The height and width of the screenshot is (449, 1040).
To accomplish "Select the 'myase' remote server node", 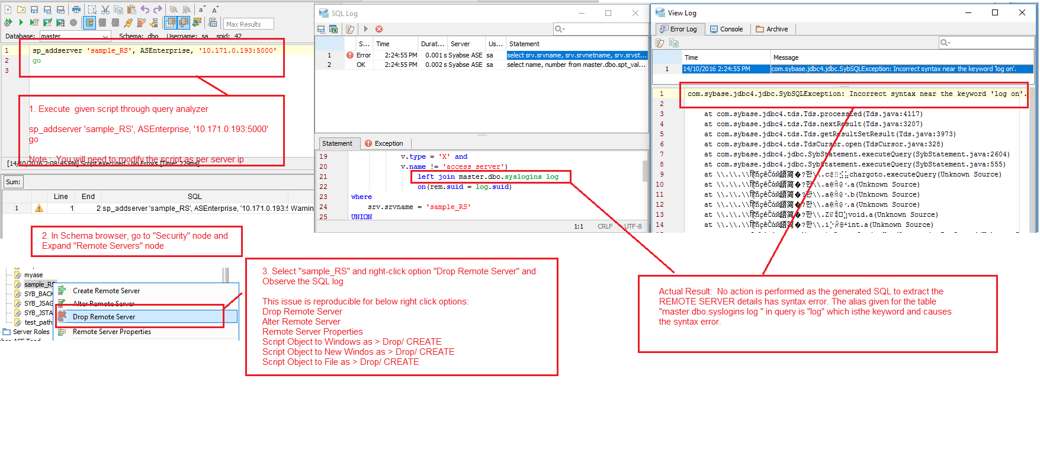I will tap(33, 275).
